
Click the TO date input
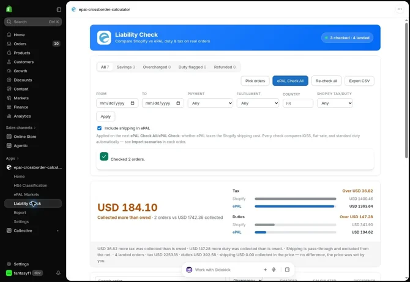click(x=163, y=103)
